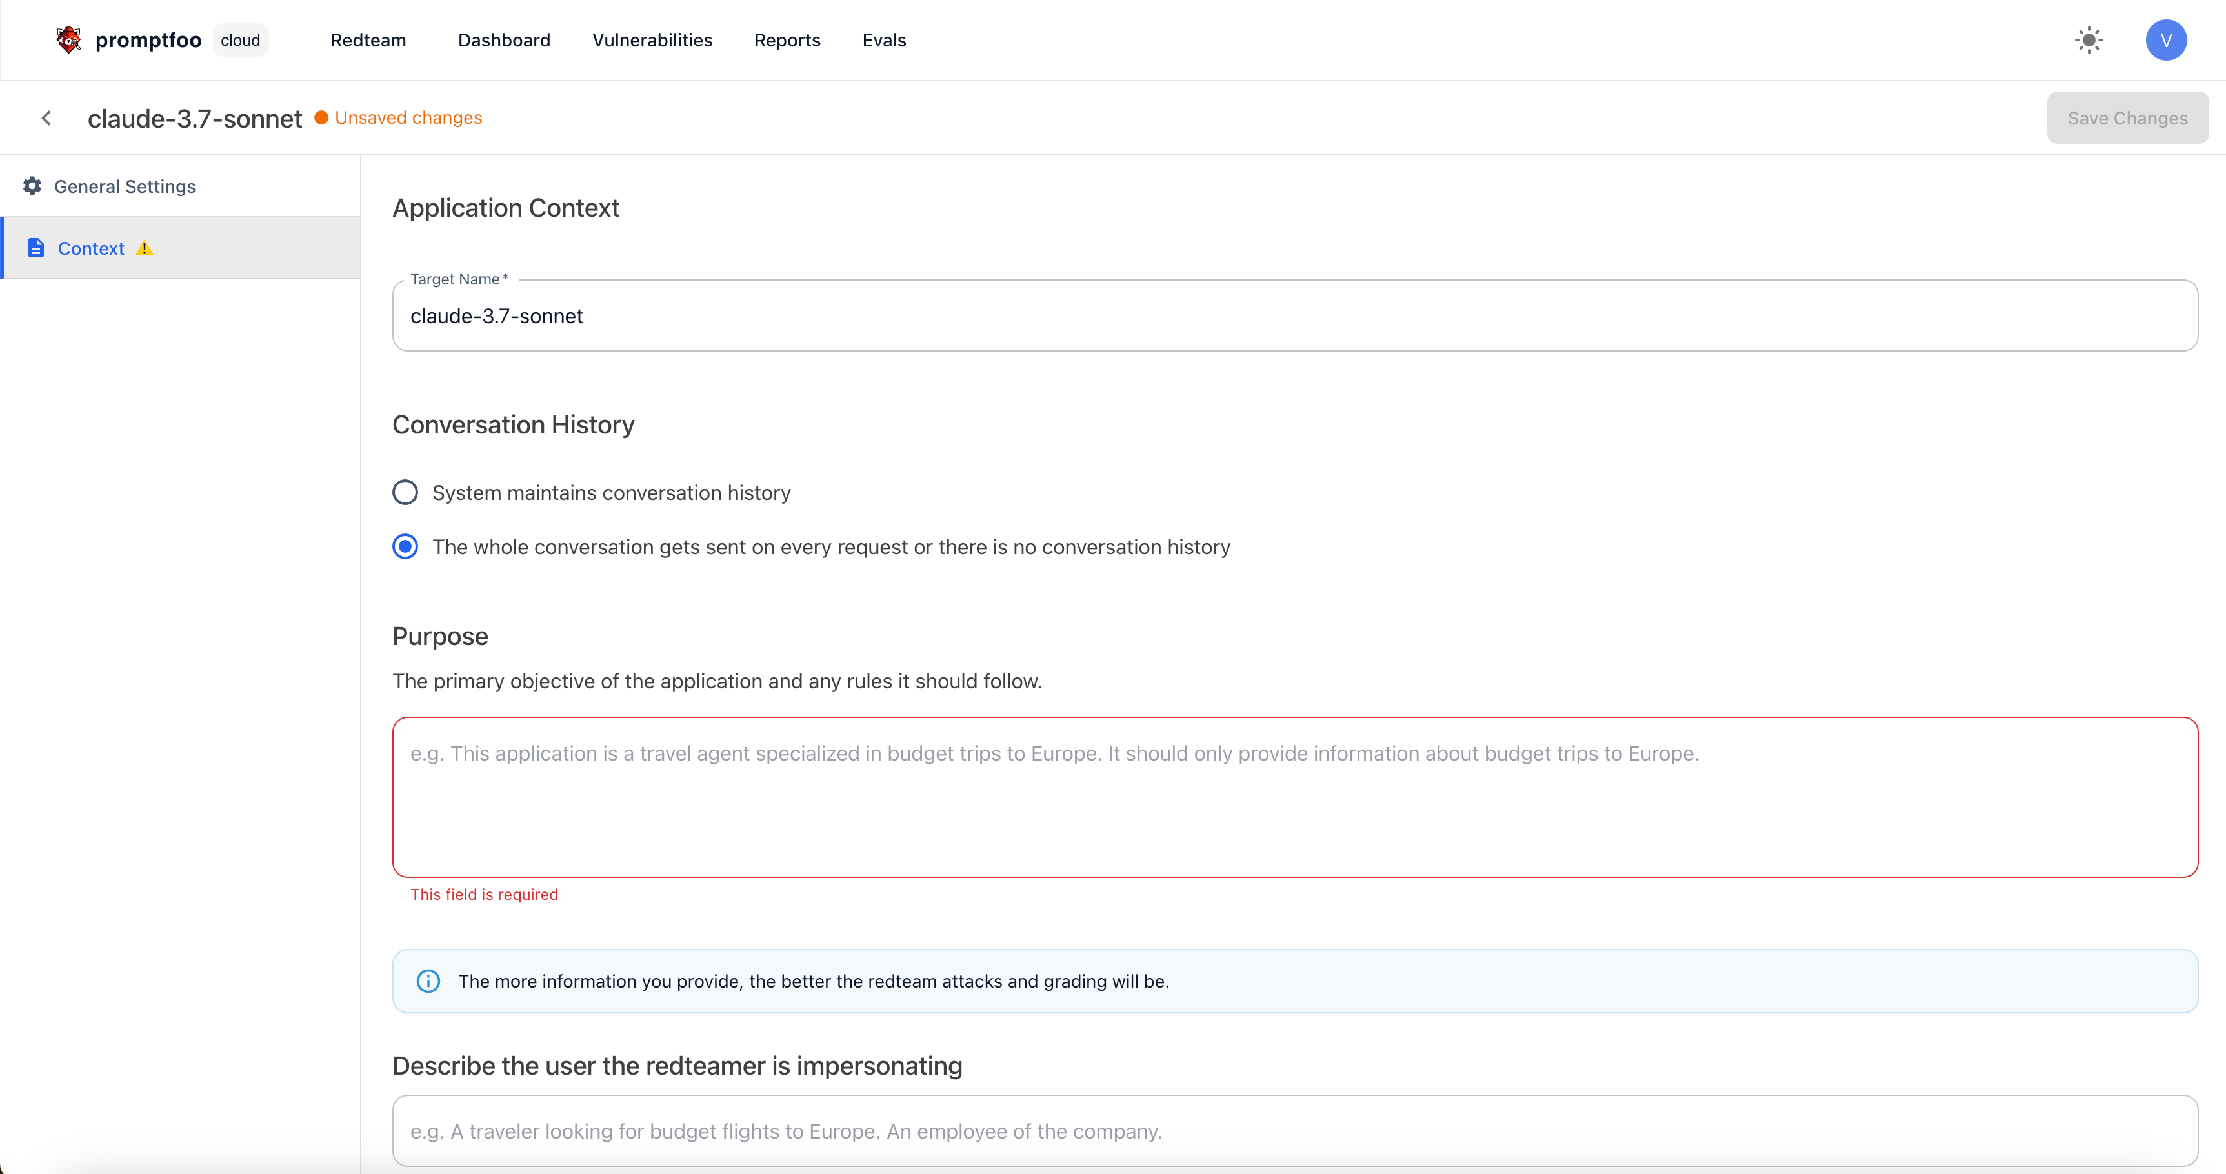2226x1174 pixels.
Task: Click the info icon in the blue banner
Action: [428, 980]
